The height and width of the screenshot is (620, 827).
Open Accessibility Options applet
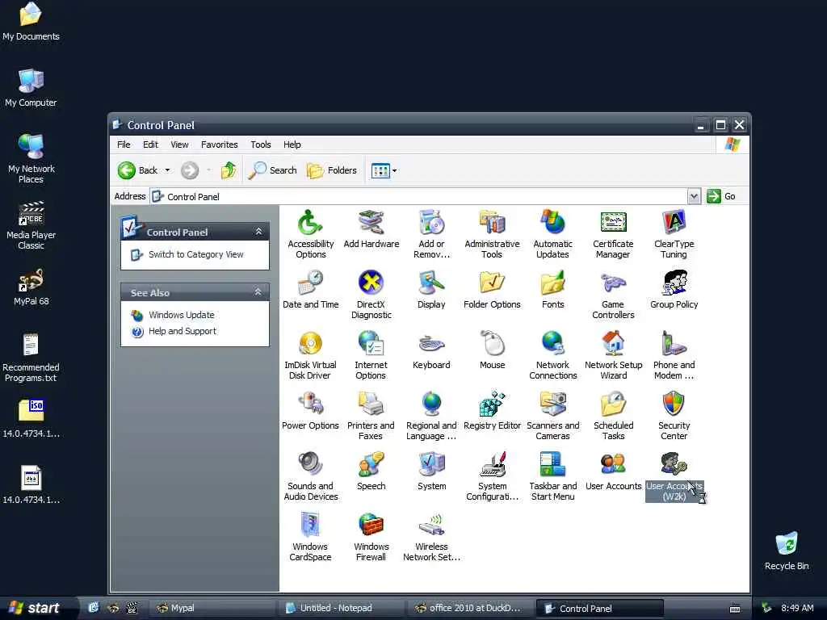310,234
